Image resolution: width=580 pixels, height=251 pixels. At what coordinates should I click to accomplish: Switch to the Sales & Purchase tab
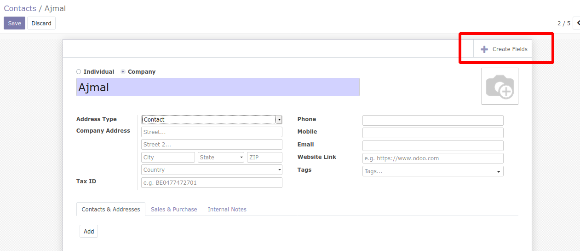[174, 210]
